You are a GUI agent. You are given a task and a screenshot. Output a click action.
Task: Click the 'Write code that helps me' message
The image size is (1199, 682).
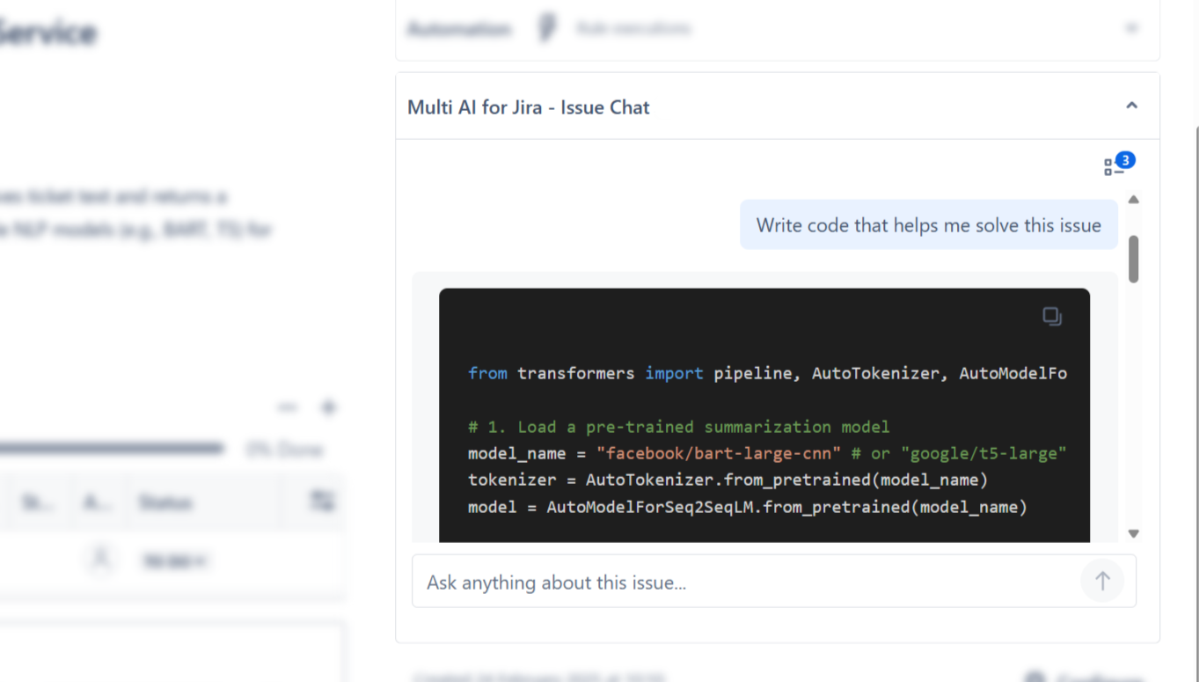coord(928,225)
